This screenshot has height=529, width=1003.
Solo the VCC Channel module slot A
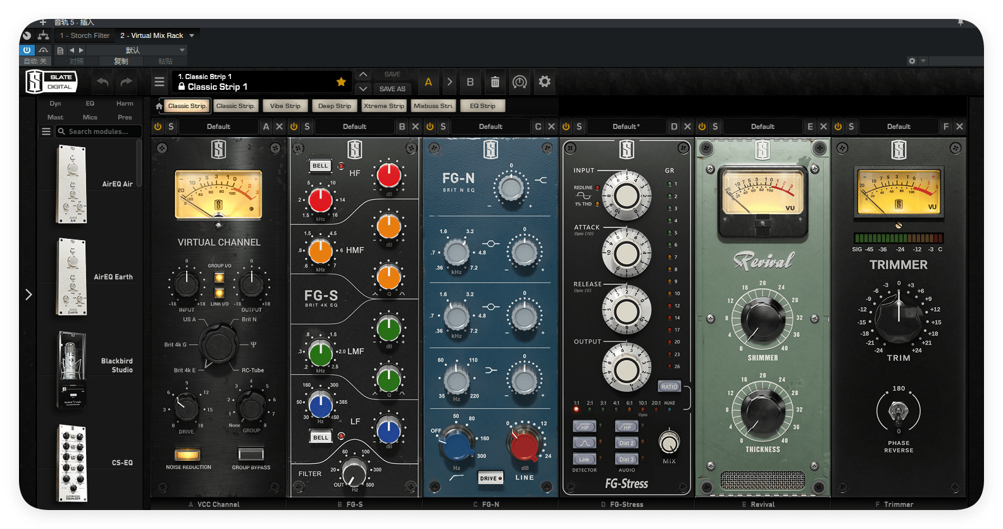point(171,126)
